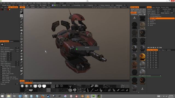Screen dimensions: 175x98
Task: Open Steam from the taskbar
Action: click(x=48, y=96)
